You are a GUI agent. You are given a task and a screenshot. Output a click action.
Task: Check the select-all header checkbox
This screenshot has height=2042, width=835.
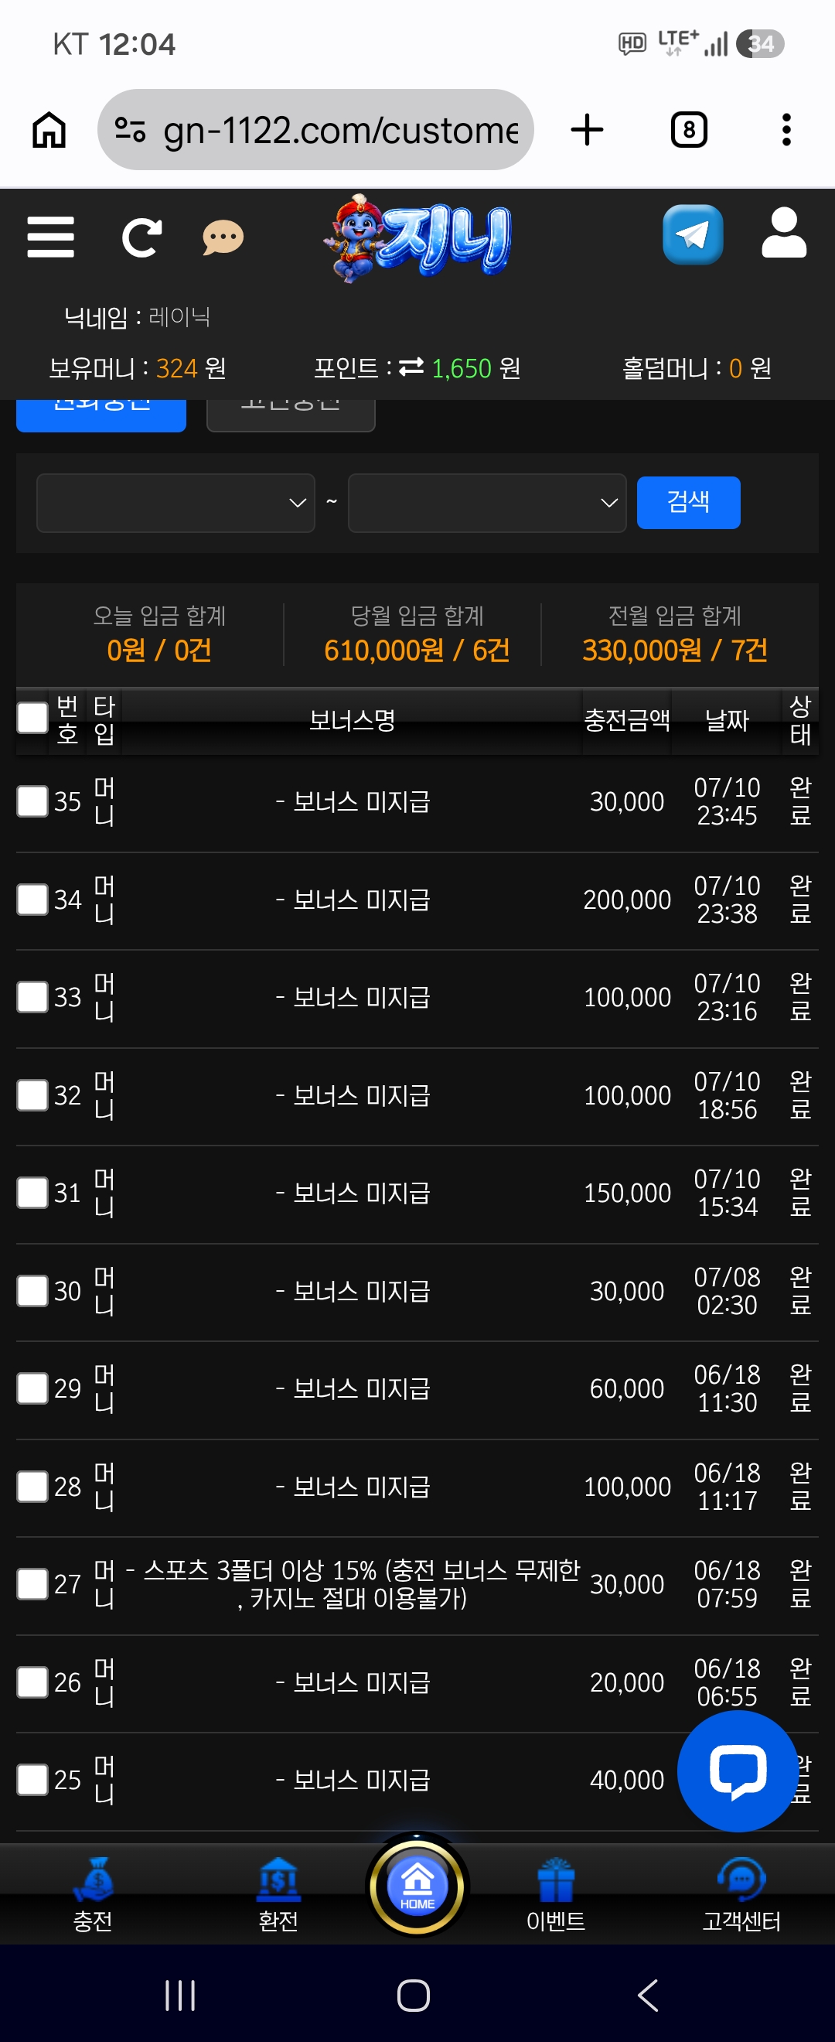point(32,719)
